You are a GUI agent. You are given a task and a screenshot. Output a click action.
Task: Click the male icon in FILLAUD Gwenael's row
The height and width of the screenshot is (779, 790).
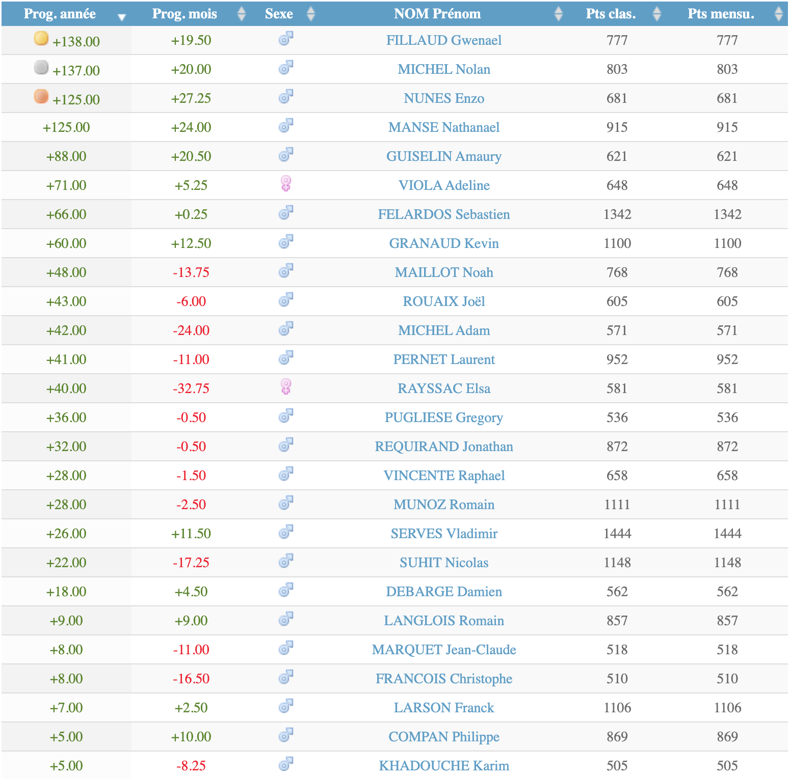[x=286, y=39]
